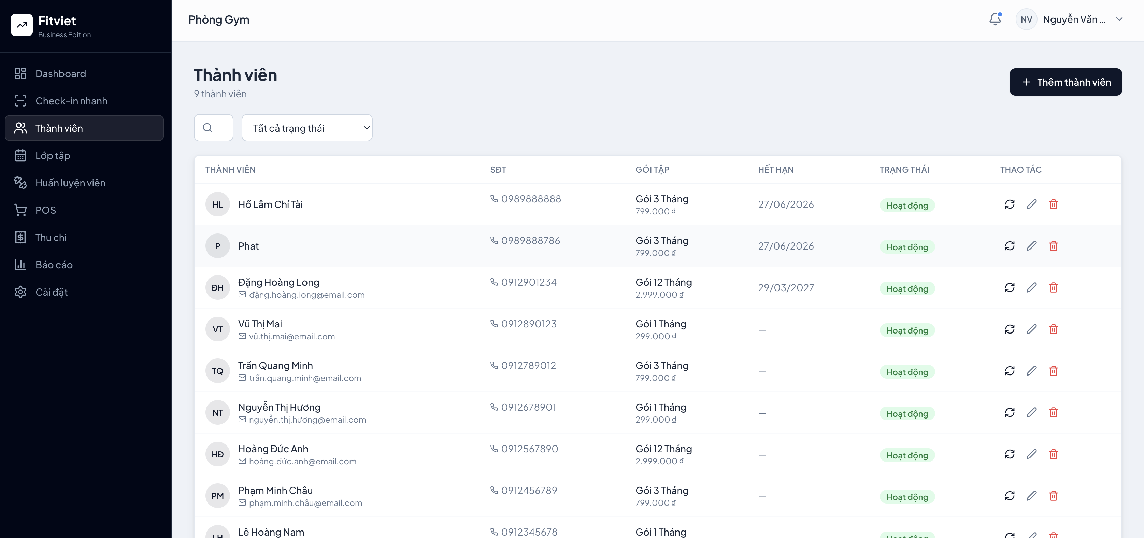Open the Cài đặt settings page
The height and width of the screenshot is (538, 1144).
tap(51, 292)
